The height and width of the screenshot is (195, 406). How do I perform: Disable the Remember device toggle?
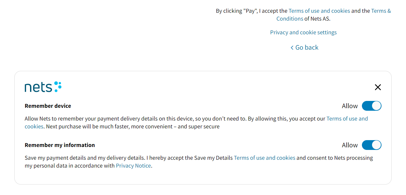(371, 106)
